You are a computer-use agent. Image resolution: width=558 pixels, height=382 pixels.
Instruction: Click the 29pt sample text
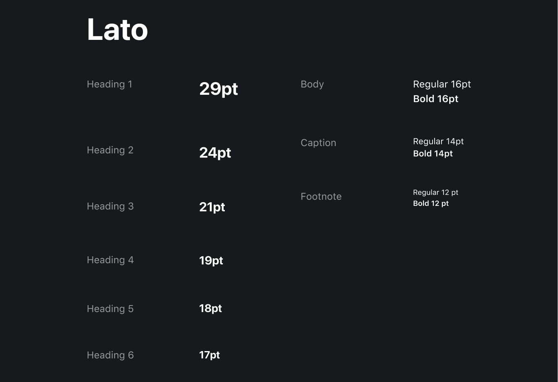click(x=218, y=89)
